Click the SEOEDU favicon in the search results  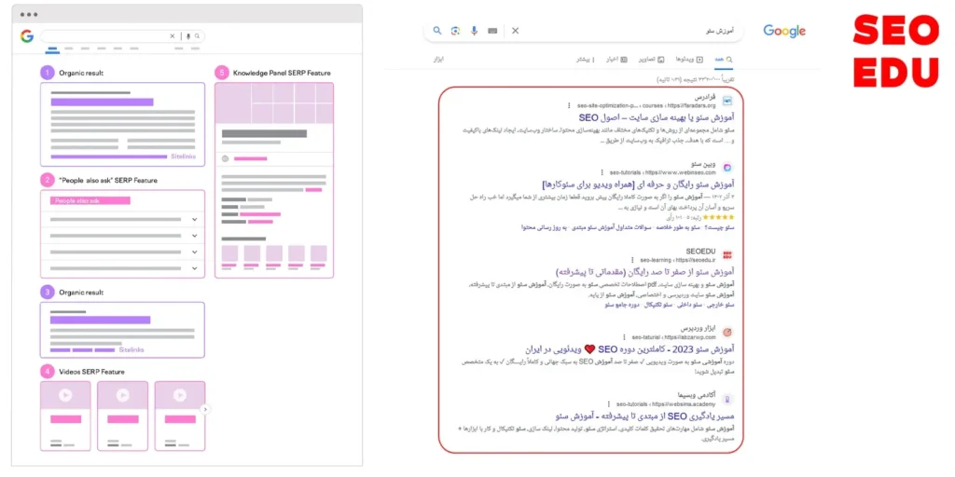pyautogui.click(x=727, y=254)
